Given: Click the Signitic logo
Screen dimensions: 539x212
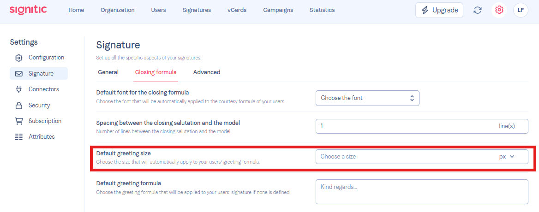Looking at the screenshot, I should click(x=28, y=10).
